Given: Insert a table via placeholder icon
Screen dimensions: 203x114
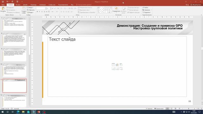Looking at the screenshot, I should [x=113, y=65].
